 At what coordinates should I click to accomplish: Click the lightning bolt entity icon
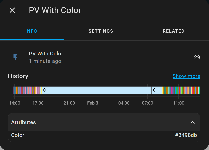(x=15, y=57)
